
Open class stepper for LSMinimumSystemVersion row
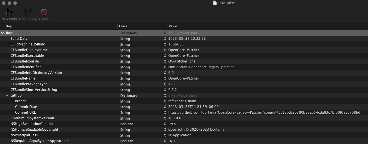click(165, 118)
